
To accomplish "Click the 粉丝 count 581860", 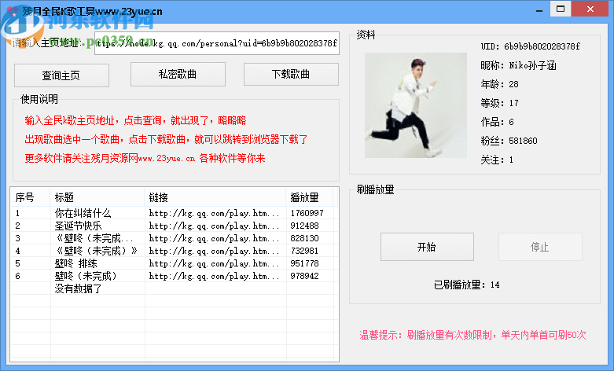I will pos(523,141).
